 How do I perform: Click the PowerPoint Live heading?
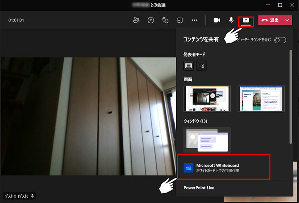(199, 188)
